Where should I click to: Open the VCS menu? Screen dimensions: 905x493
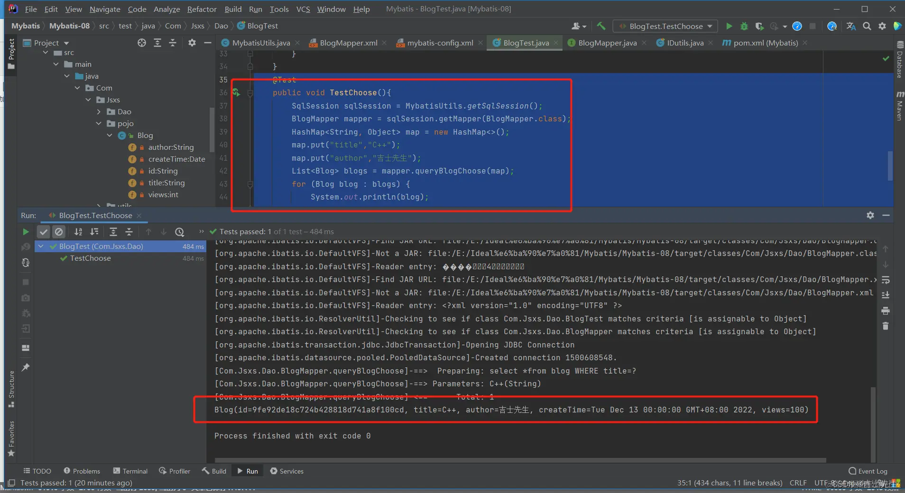click(x=303, y=9)
